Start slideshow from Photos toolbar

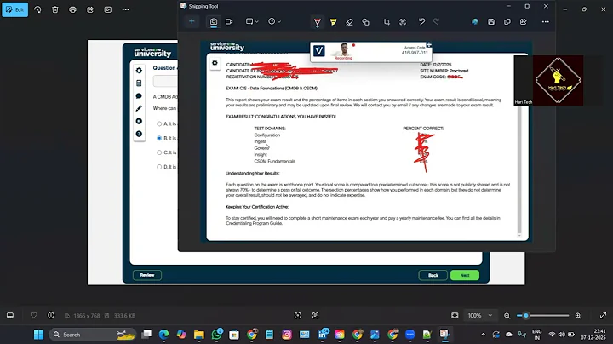coord(108,9)
